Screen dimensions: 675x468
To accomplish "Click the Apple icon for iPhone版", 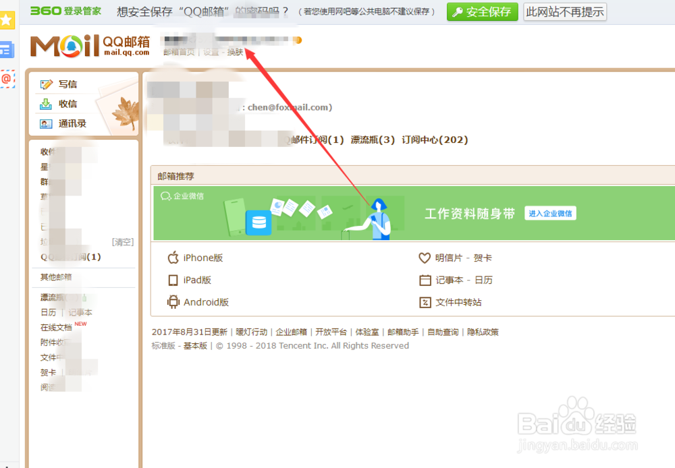I will point(173,258).
